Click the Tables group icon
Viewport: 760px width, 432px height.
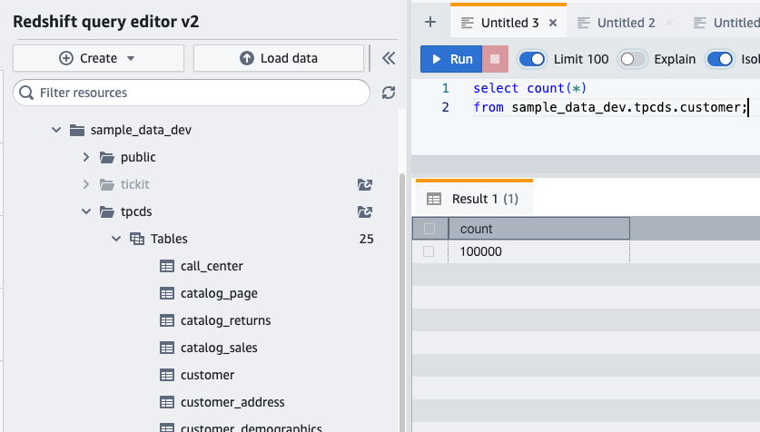click(x=137, y=239)
